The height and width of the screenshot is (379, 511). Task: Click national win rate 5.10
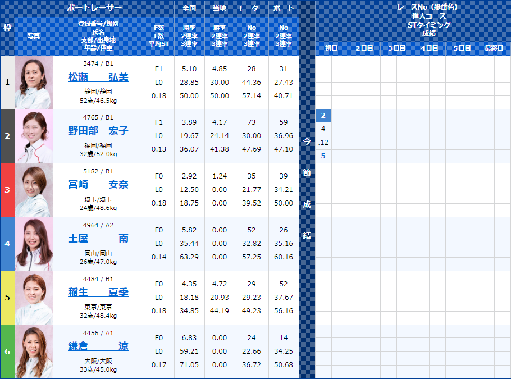pos(189,69)
